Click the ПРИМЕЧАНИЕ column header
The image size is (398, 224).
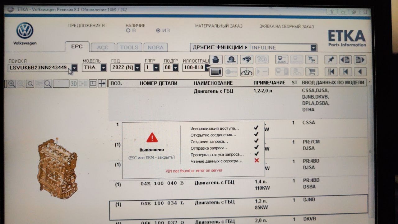(x=269, y=83)
